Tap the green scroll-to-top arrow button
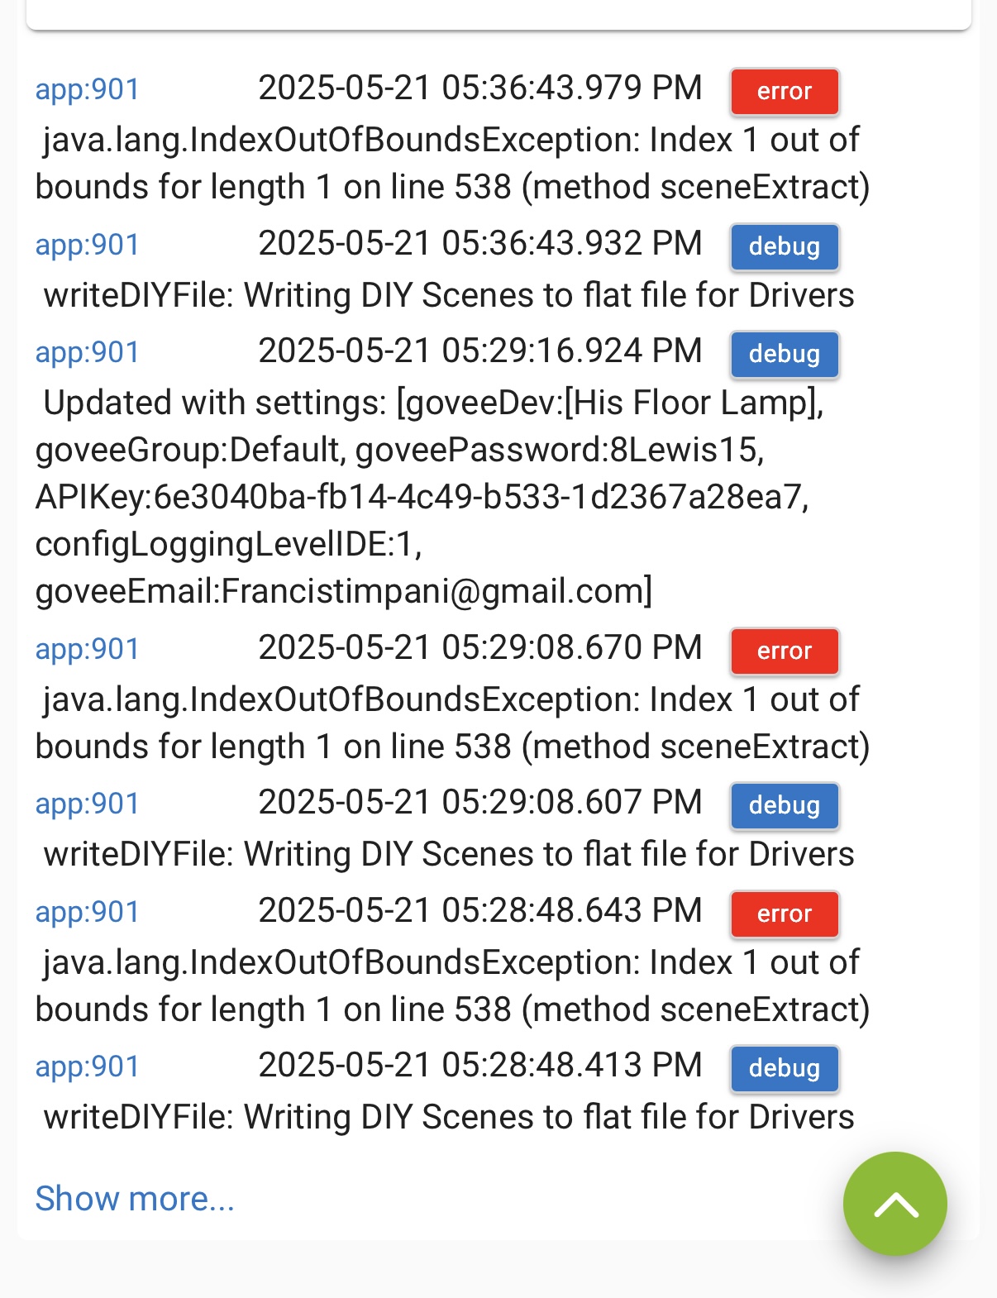The width and height of the screenshot is (997, 1298). pyautogui.click(x=894, y=1204)
